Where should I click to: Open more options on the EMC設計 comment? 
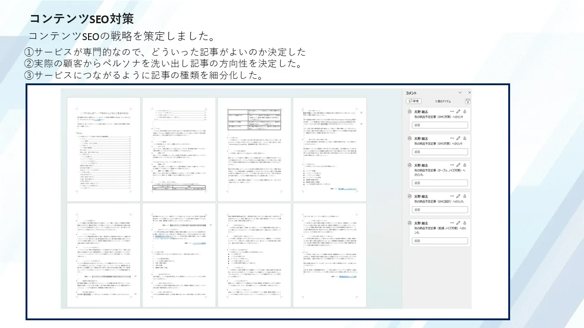pos(452,196)
